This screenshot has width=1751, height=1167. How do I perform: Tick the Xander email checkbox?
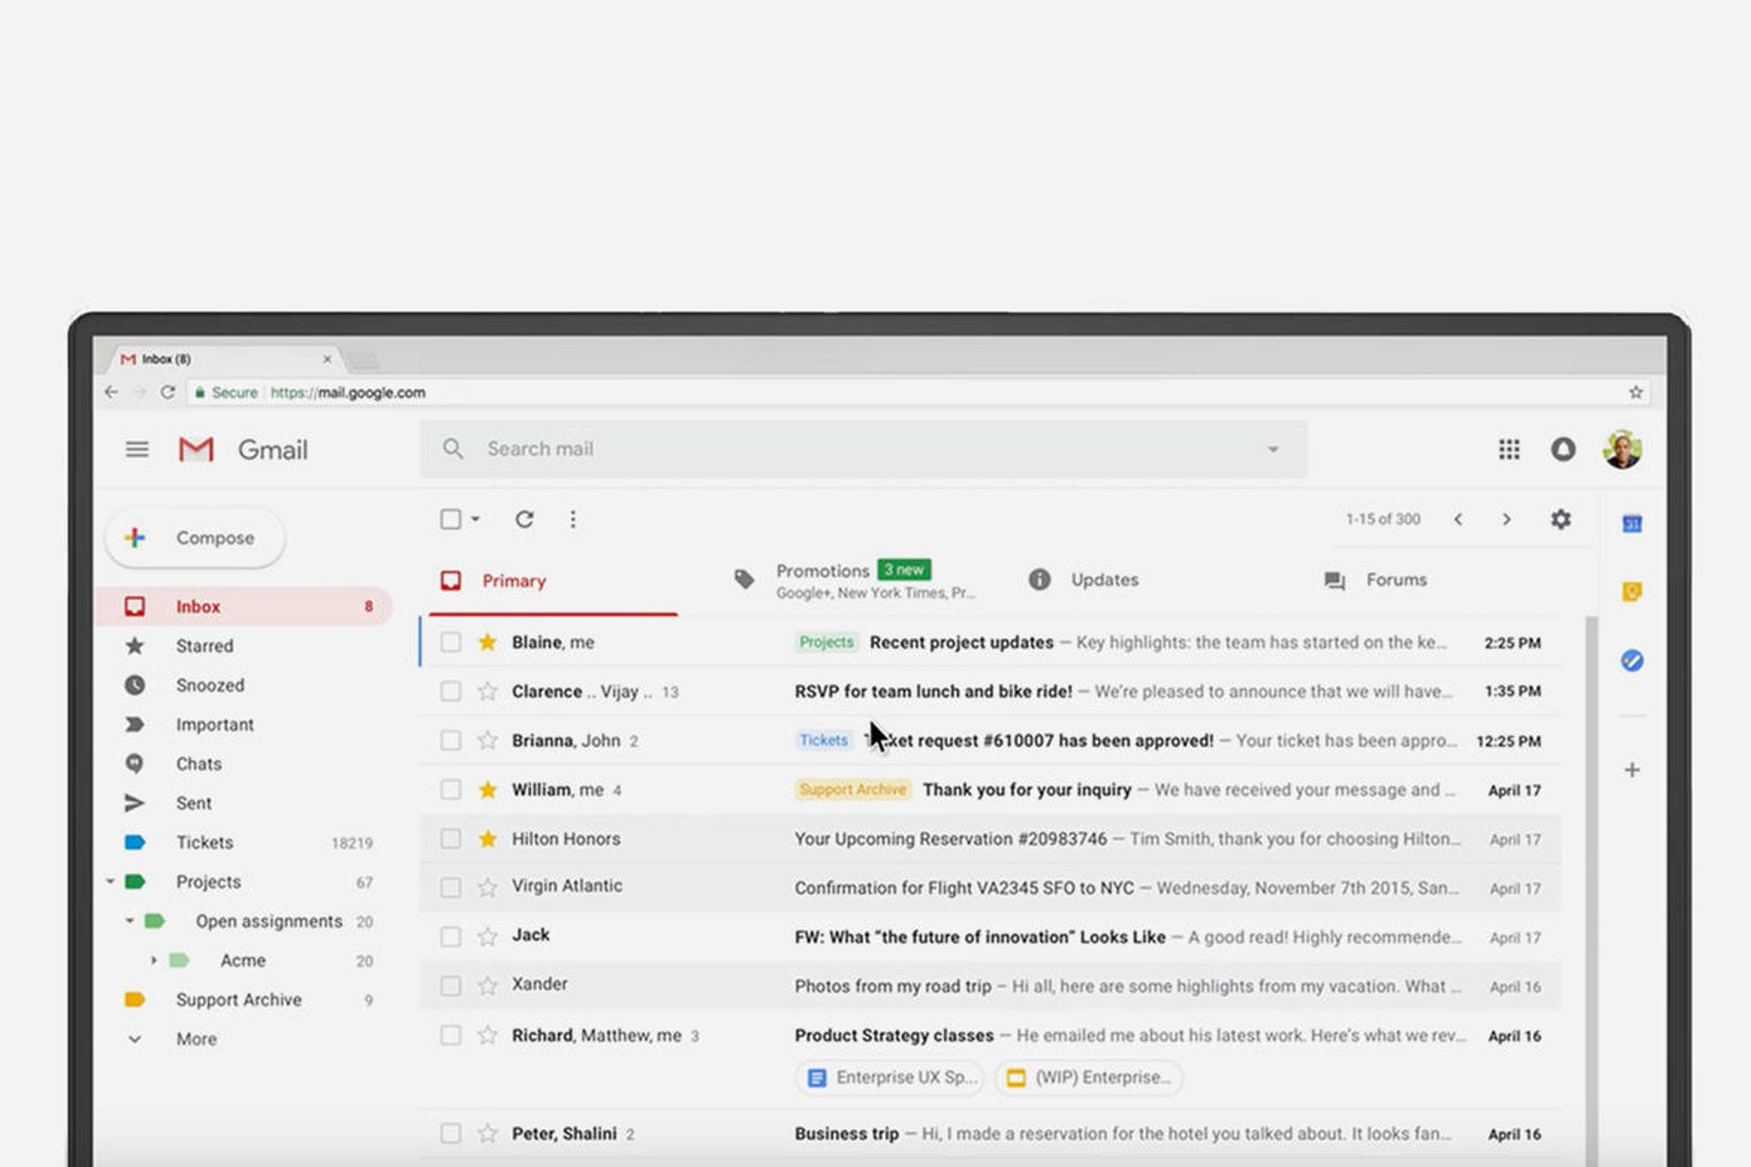click(x=451, y=986)
